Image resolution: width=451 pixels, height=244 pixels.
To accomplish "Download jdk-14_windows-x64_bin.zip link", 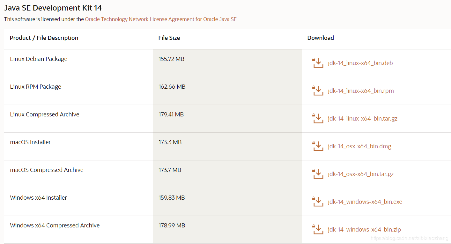I will point(364,230).
